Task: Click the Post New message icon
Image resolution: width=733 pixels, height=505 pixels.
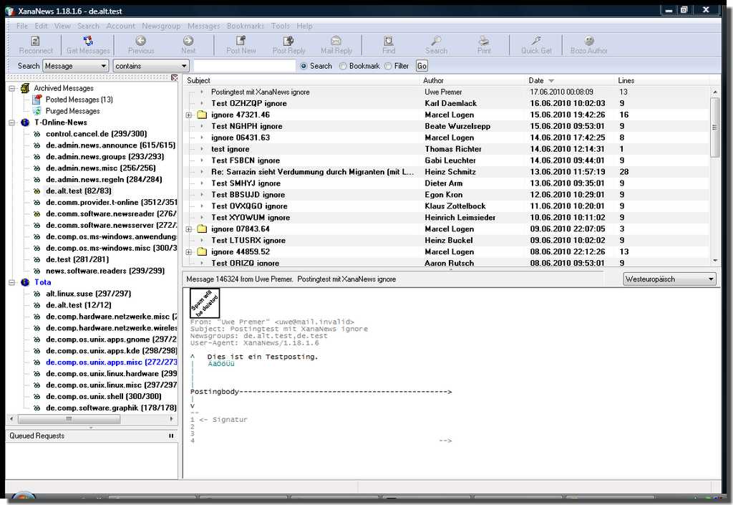Action: point(241,42)
